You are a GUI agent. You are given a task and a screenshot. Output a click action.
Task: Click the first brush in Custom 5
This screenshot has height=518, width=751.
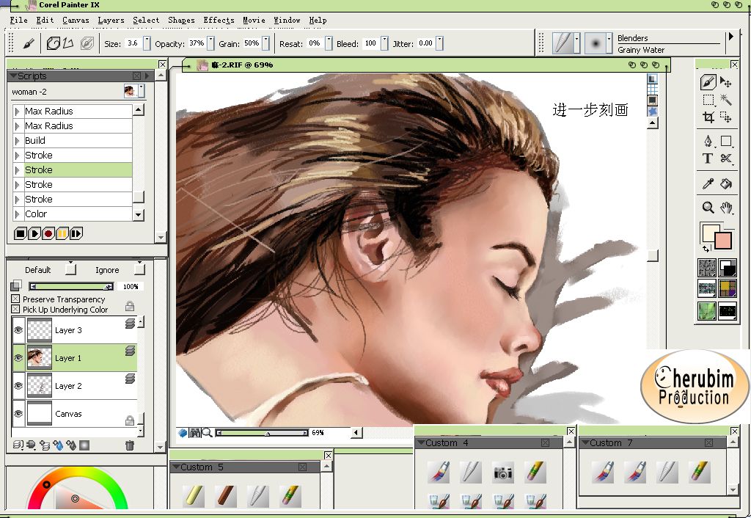(x=194, y=496)
